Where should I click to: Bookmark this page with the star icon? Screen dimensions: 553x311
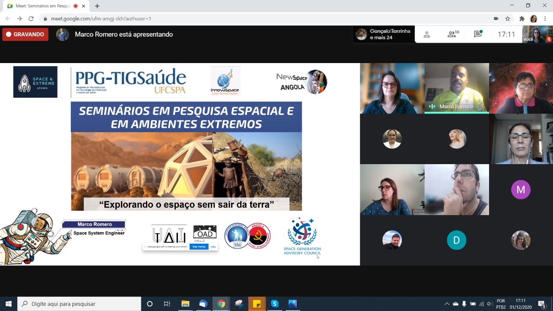tap(508, 19)
